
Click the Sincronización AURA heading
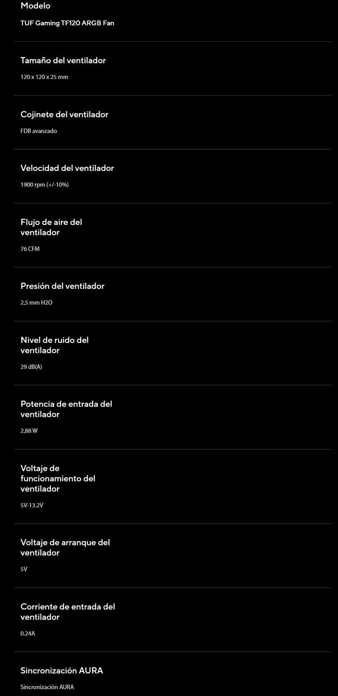coord(62,671)
